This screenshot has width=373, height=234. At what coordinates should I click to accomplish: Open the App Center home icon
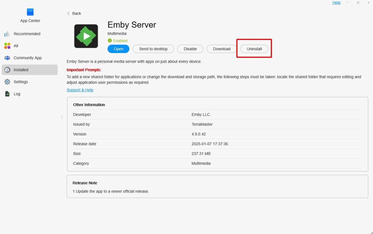pyautogui.click(x=30, y=12)
